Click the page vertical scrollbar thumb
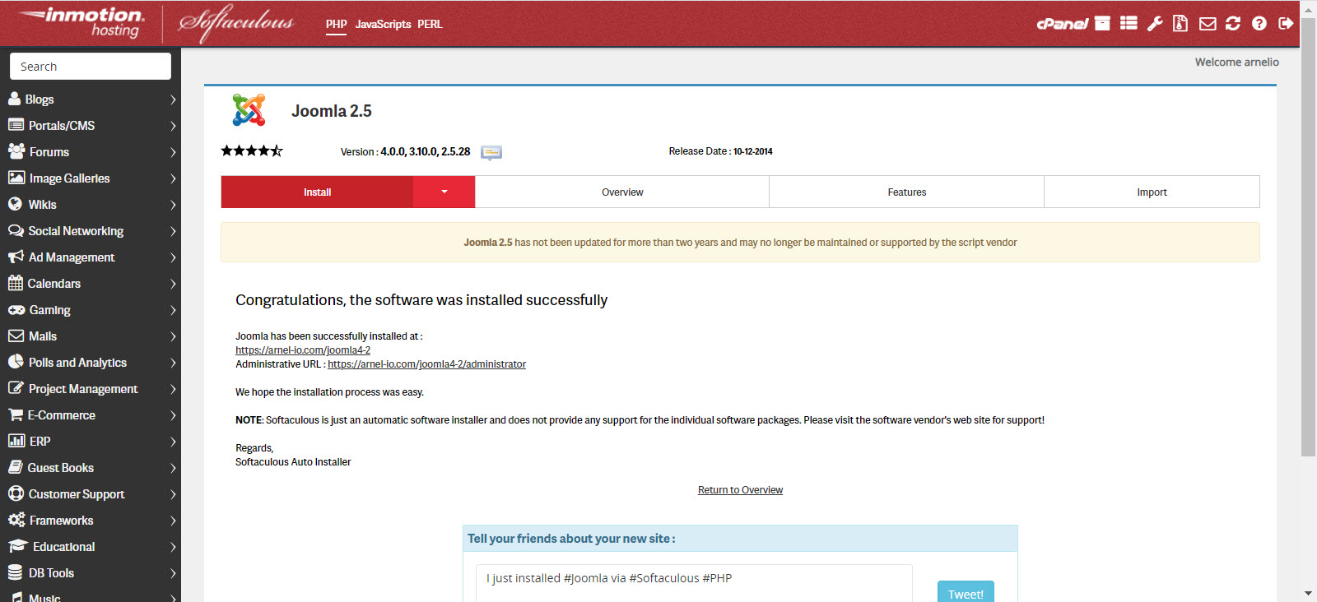Image resolution: width=1317 pixels, height=602 pixels. 1308,237
